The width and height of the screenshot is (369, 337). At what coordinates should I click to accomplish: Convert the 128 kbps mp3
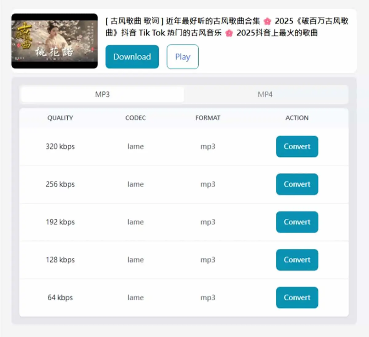pos(297,260)
